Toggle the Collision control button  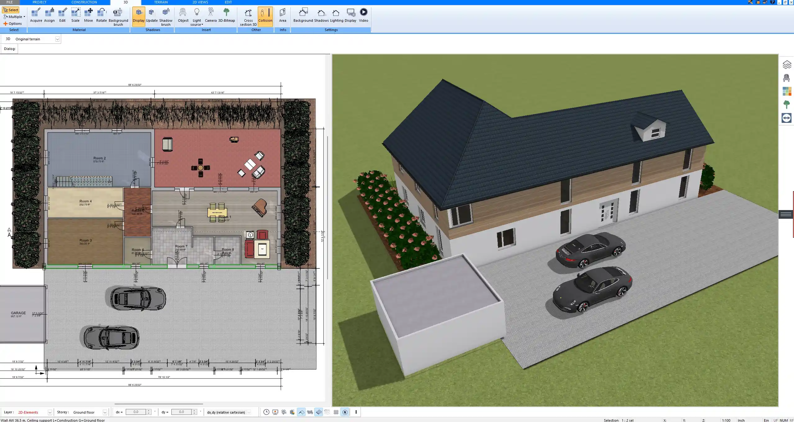click(265, 16)
